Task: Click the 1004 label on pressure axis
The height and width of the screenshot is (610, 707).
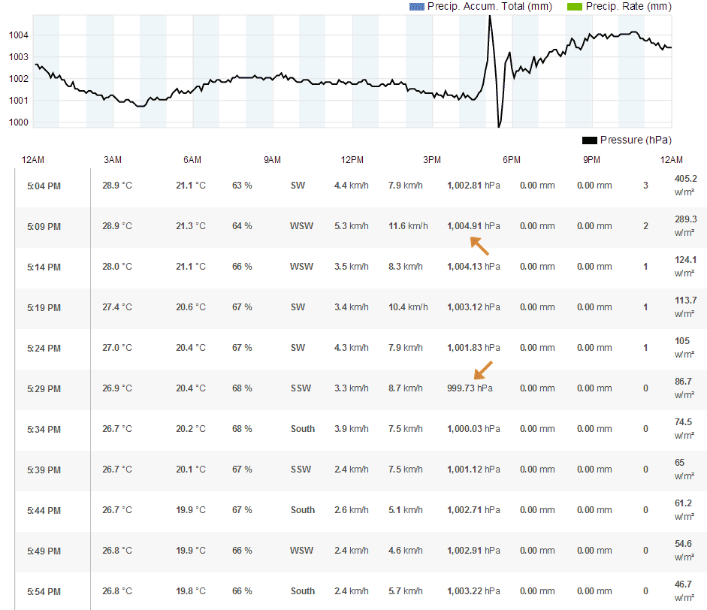Action: point(20,35)
